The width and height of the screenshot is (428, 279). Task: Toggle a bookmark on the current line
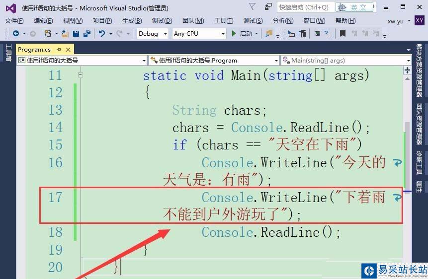coord(342,34)
